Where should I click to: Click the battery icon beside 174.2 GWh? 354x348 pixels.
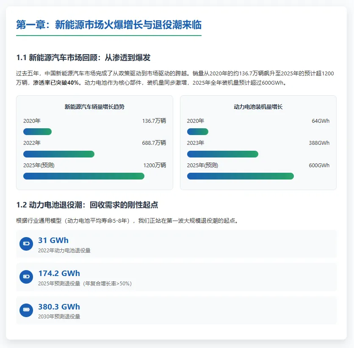(26, 277)
